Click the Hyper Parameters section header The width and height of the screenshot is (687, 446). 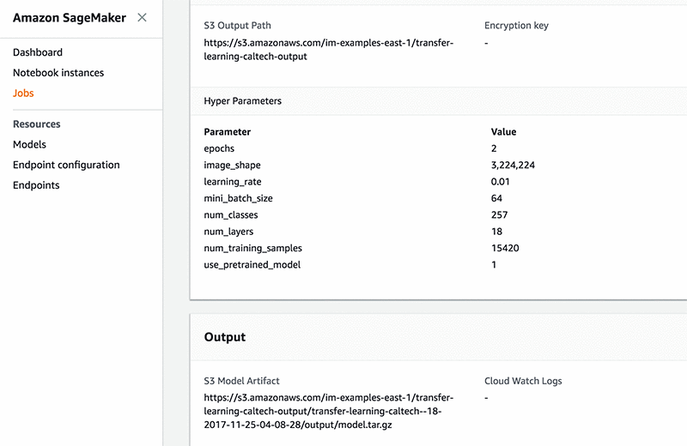pos(242,101)
